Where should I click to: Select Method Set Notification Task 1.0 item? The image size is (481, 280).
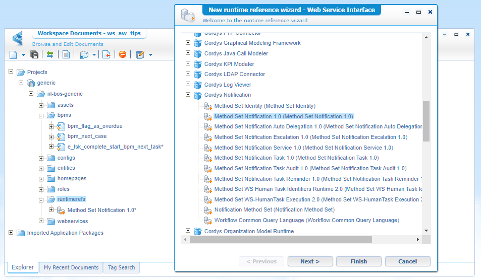pos(296,158)
